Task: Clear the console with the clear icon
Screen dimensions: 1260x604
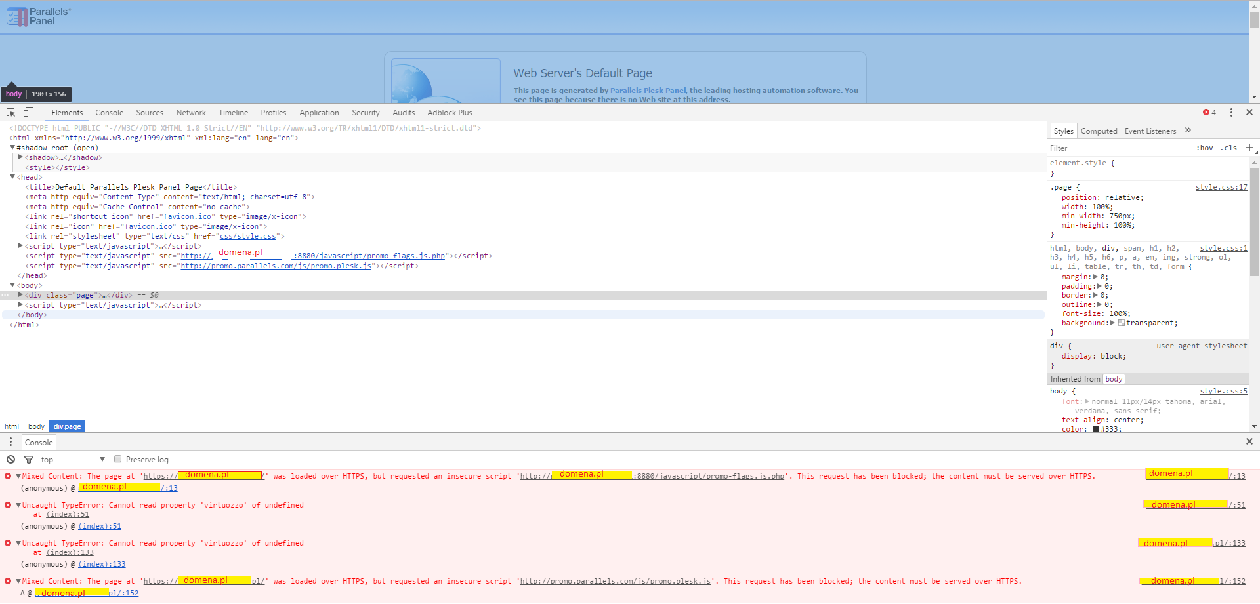Action: coord(11,460)
